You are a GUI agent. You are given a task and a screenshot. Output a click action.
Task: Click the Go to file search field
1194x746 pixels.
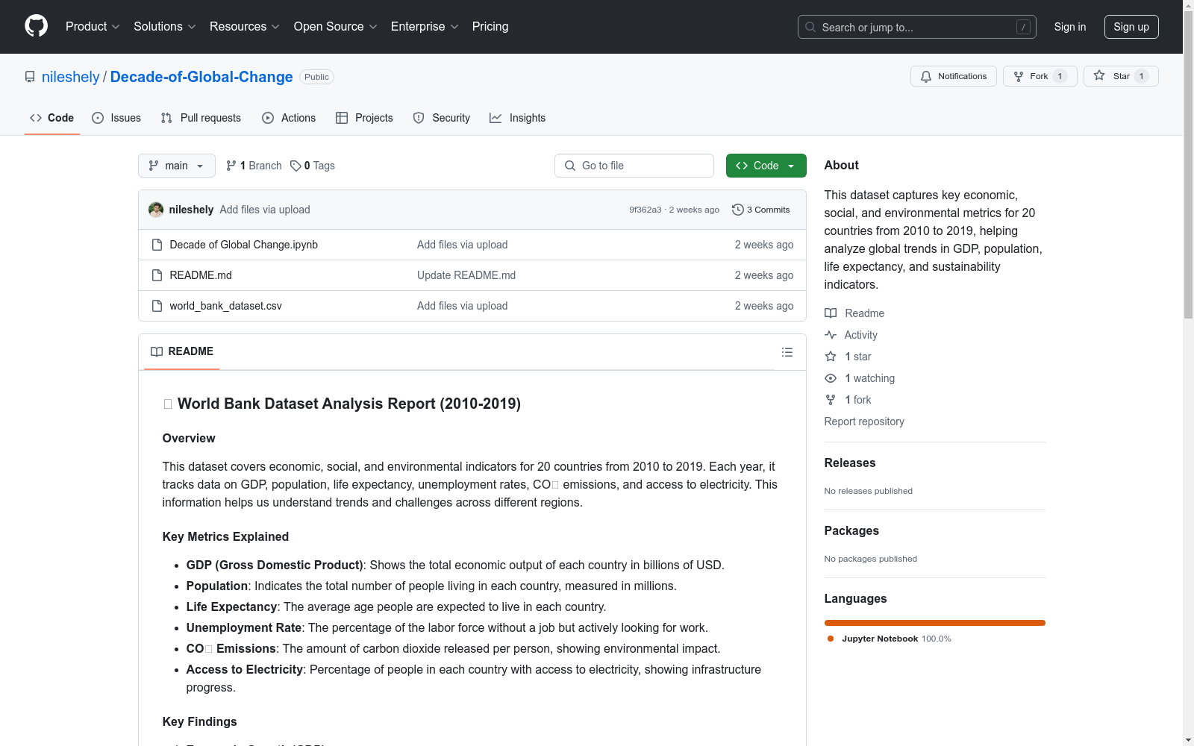point(634,166)
